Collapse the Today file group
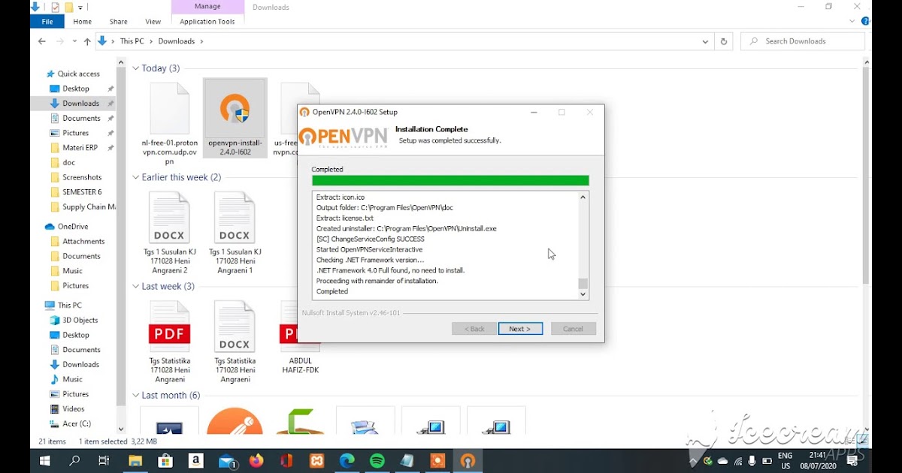This screenshot has height=473, width=902. click(x=136, y=68)
